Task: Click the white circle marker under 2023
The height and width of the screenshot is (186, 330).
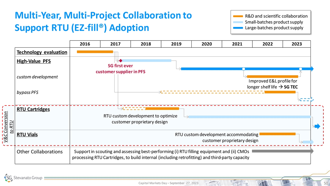Action: tap(301, 69)
